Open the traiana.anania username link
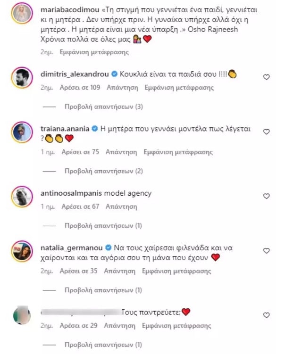 [x=65, y=129]
